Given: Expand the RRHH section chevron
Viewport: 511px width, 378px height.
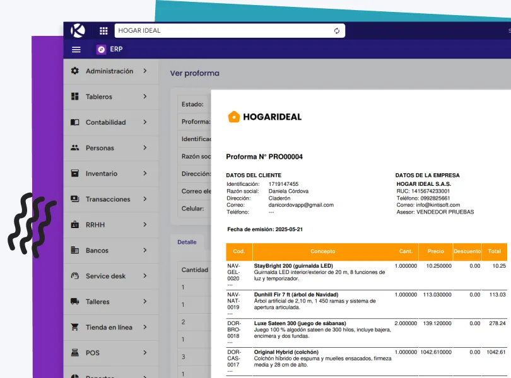Looking at the screenshot, I should click(x=145, y=225).
